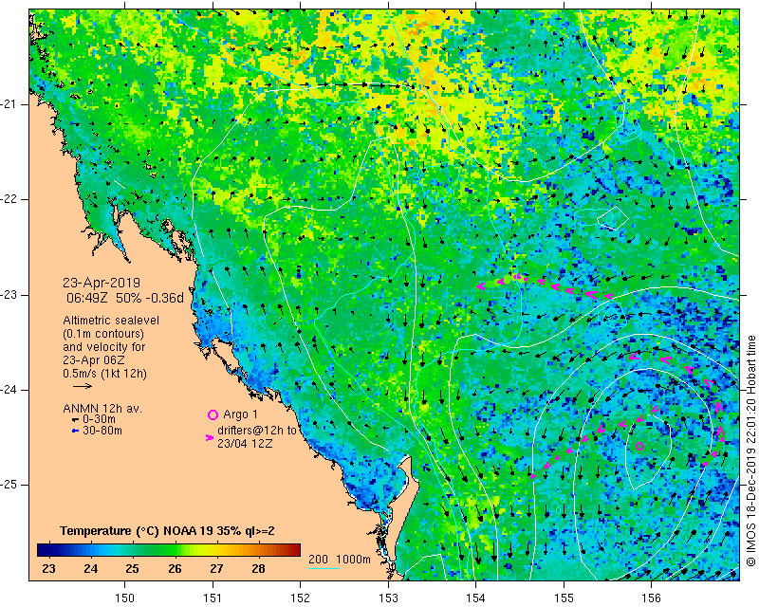
Task: Click the Temperature NOAA 19 colorbar title
Action: pos(168,531)
